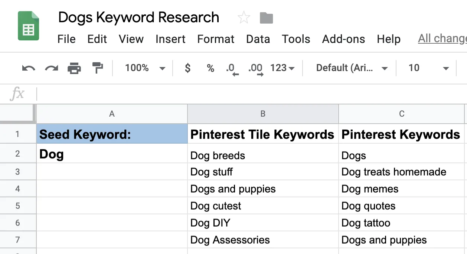Select the Dog DIY cell
The height and width of the screenshot is (254, 467).
[x=263, y=223]
